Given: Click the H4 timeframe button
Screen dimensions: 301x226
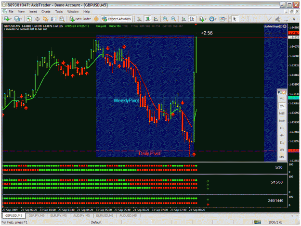Looking at the screenshot, I should click(282, 135).
